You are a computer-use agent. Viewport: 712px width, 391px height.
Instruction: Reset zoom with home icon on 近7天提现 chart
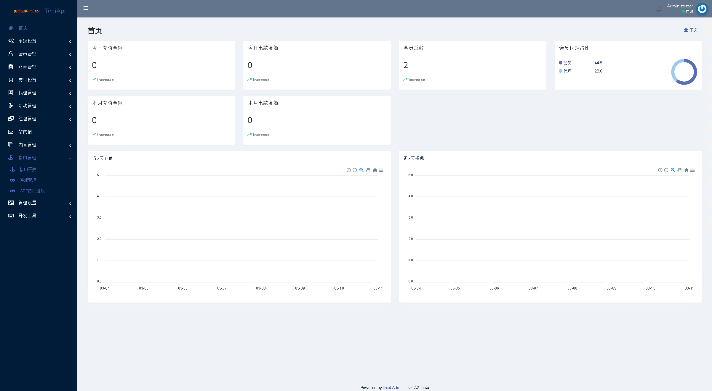pos(686,170)
